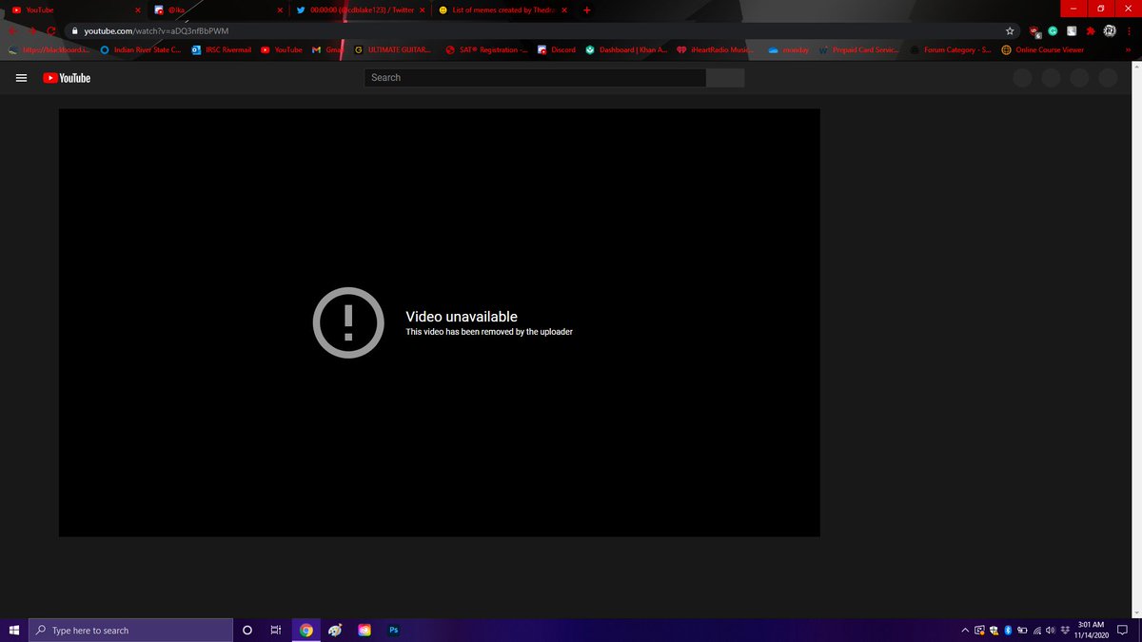
Task: Open ULTIMATE GUITAR bookmark
Action: tap(392, 49)
